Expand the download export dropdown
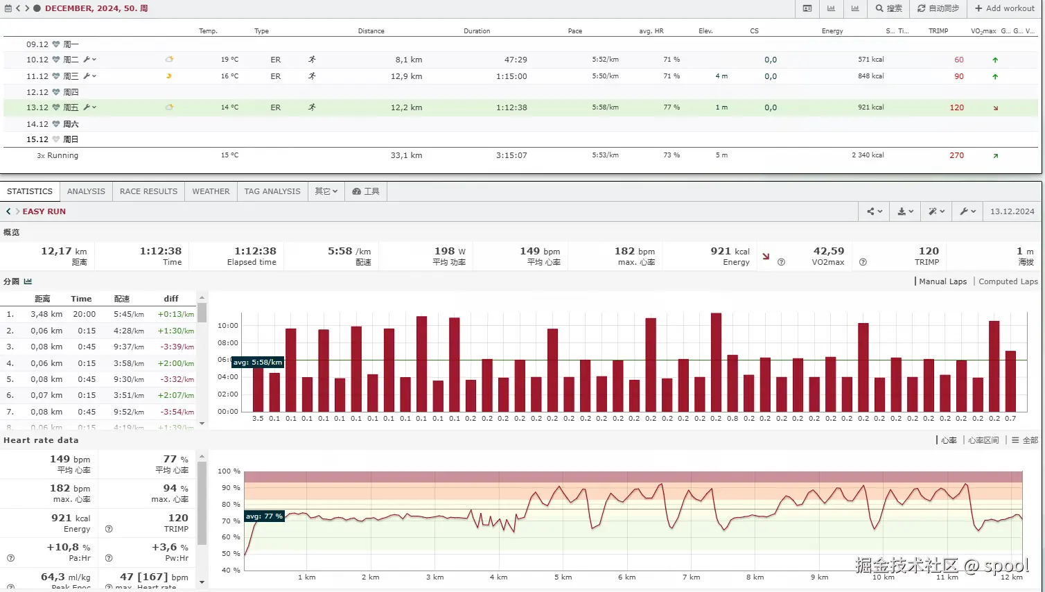1045x592 pixels. 905,211
